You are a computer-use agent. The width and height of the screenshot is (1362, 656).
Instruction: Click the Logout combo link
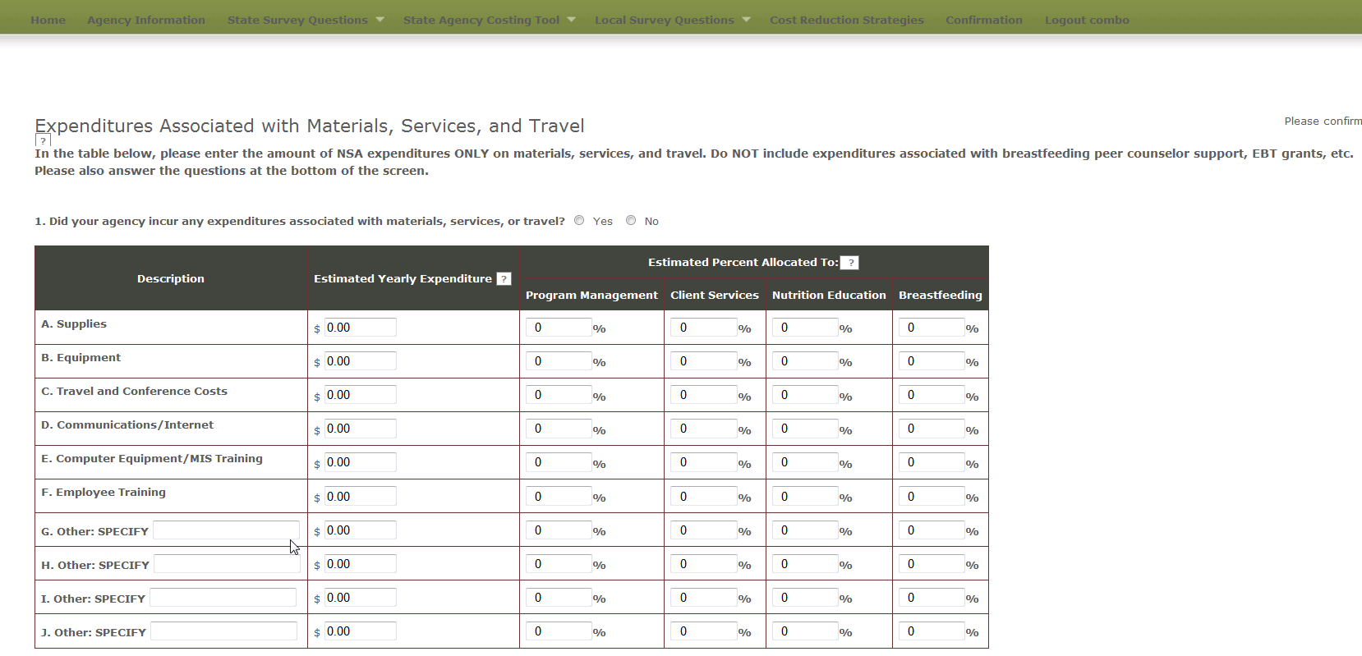click(1086, 20)
